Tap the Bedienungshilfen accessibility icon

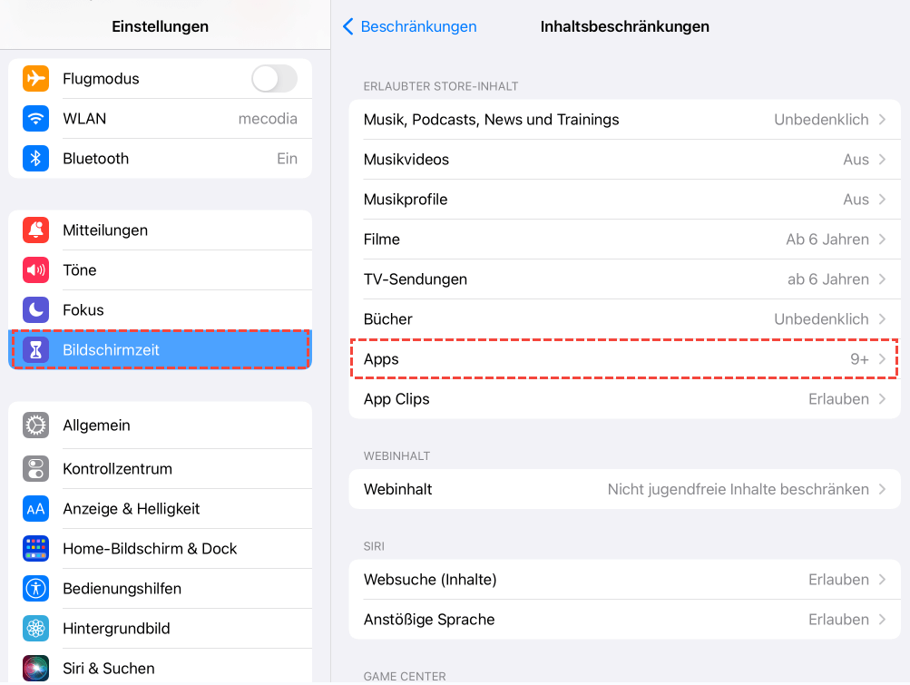pos(35,589)
